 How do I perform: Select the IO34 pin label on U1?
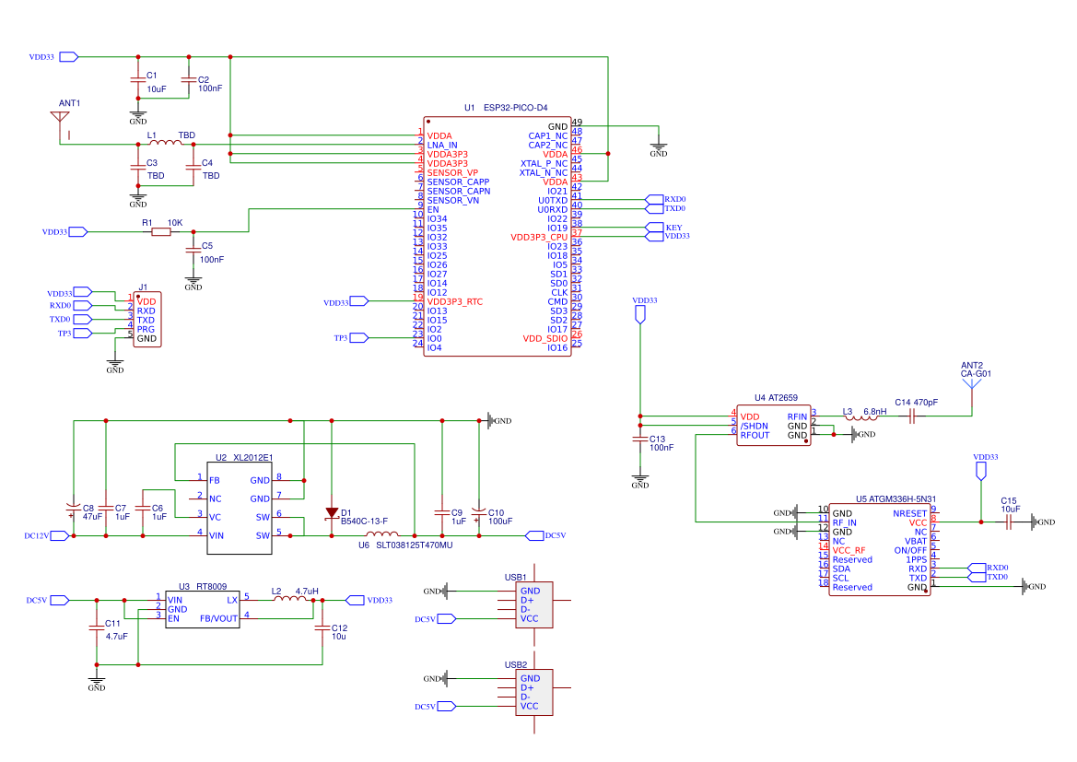[x=437, y=219]
